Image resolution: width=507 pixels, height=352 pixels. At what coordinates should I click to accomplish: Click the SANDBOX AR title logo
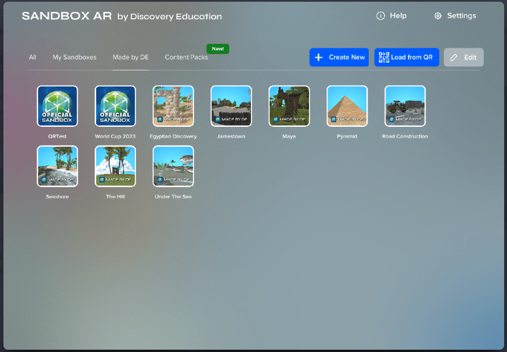tap(67, 16)
